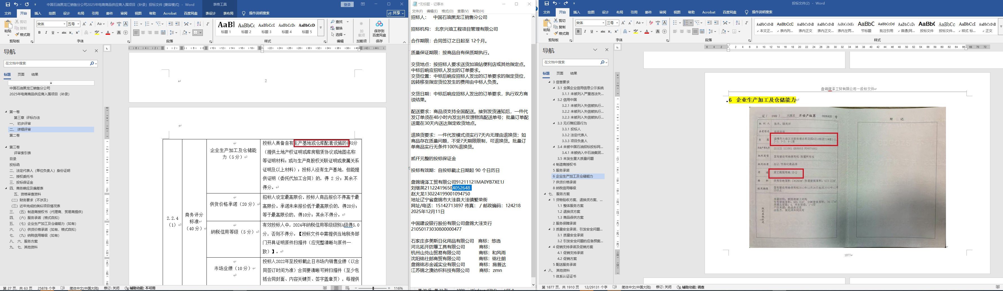Image resolution: width=1003 pixels, height=291 pixels.
Task: Save the 投标文件(2) Word document using the disk icon
Action: click(x=547, y=3)
